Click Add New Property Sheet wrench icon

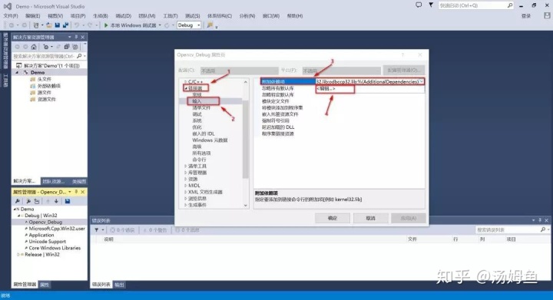[28, 201]
